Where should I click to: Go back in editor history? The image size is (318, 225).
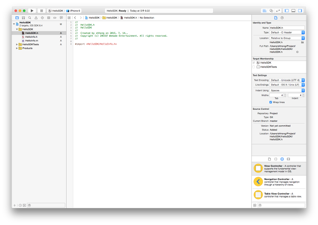(75, 18)
